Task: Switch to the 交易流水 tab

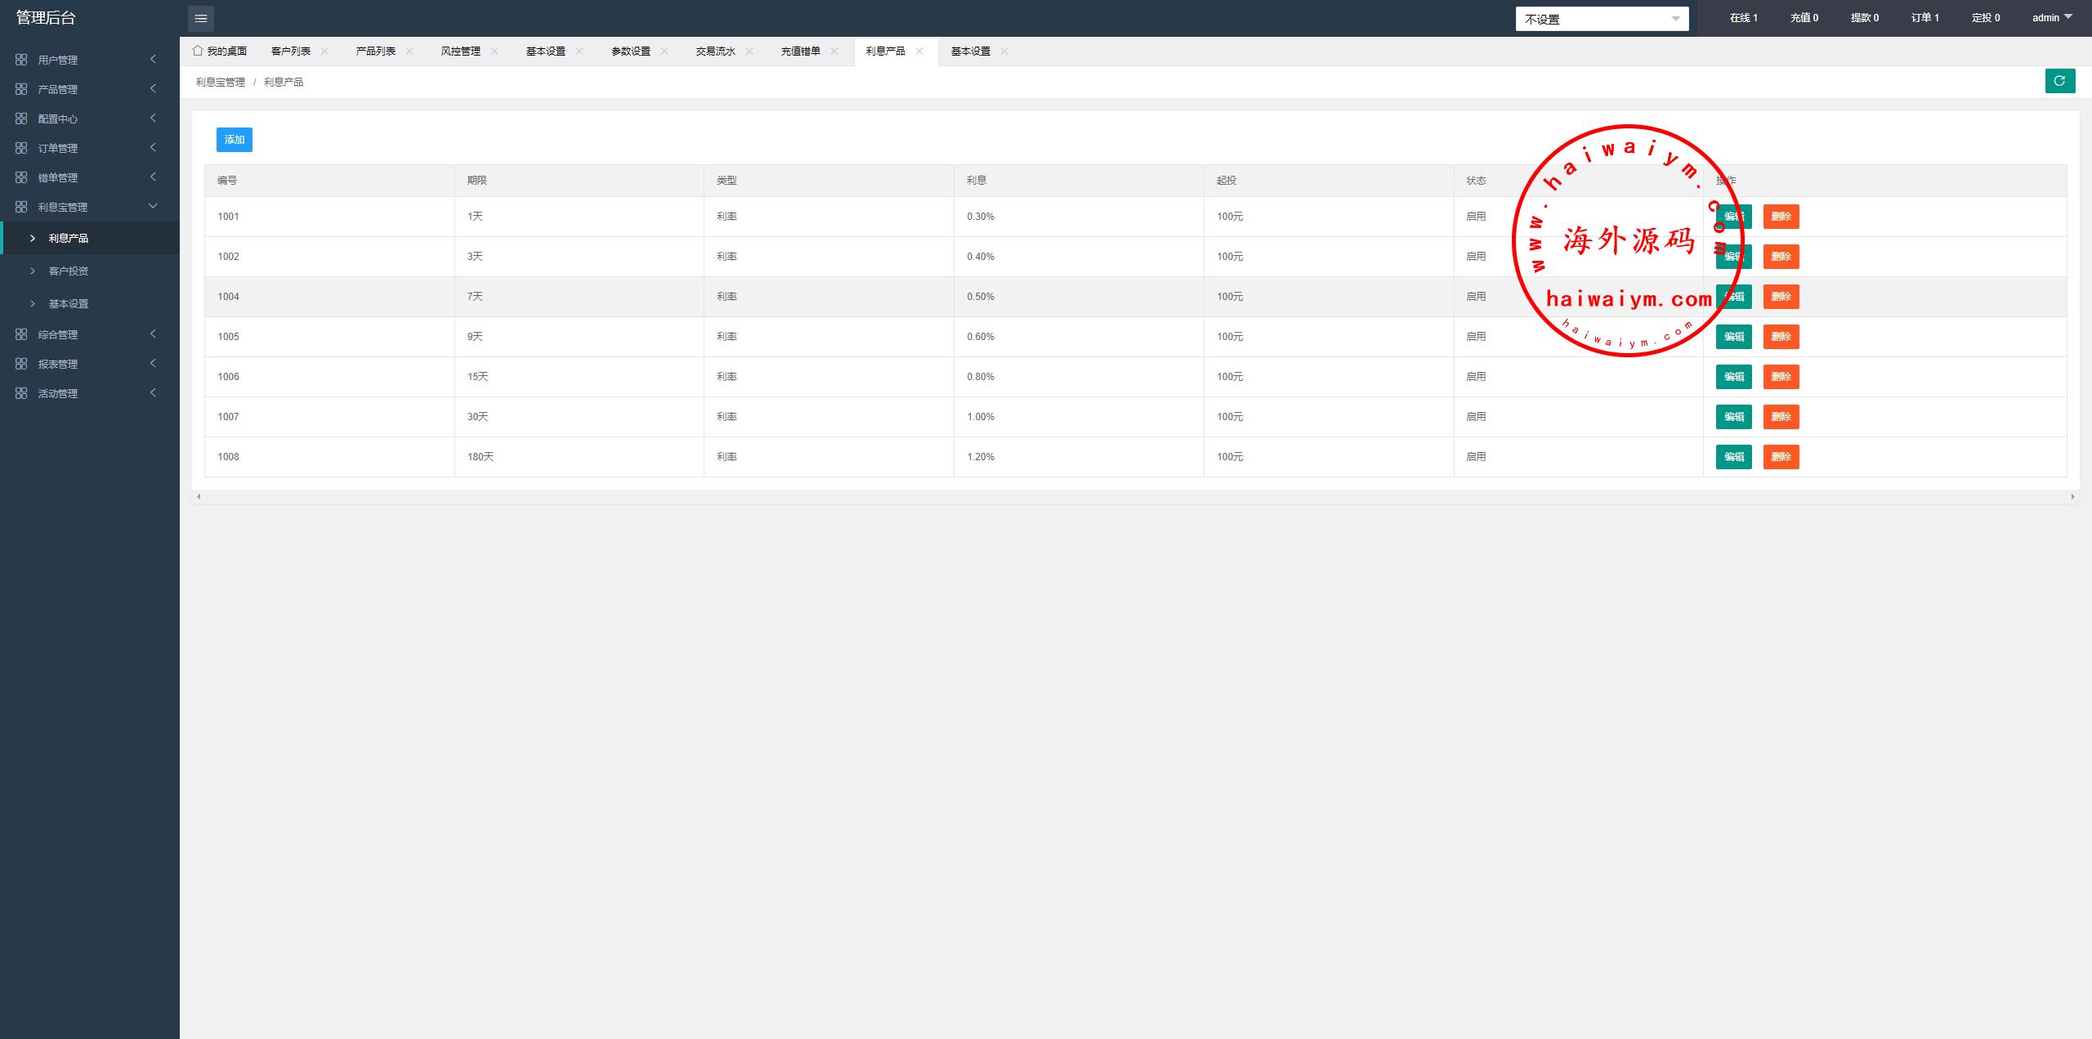Action: pos(715,51)
